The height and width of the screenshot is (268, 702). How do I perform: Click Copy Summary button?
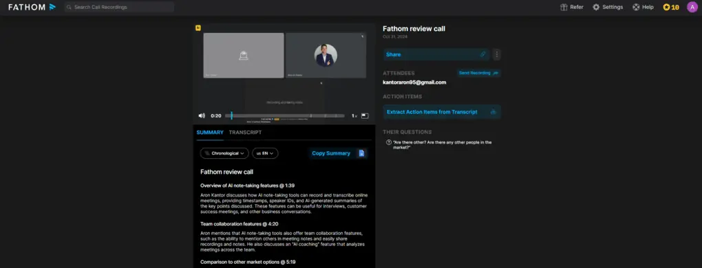[x=338, y=153]
